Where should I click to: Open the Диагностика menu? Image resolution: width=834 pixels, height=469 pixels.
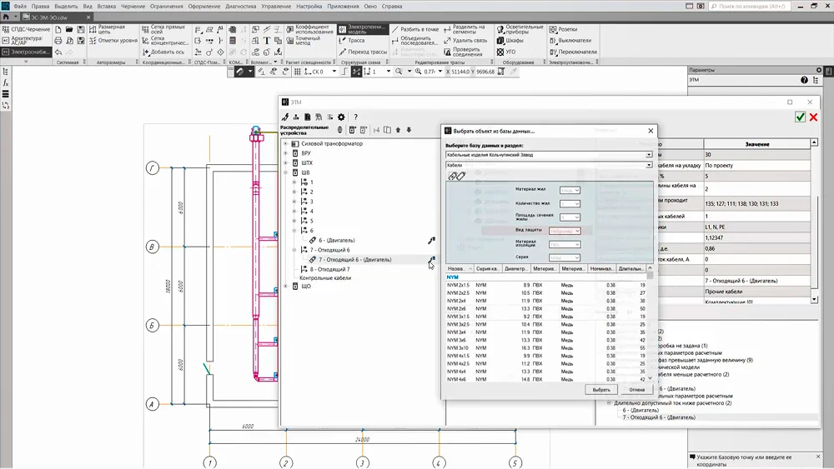(x=241, y=6)
